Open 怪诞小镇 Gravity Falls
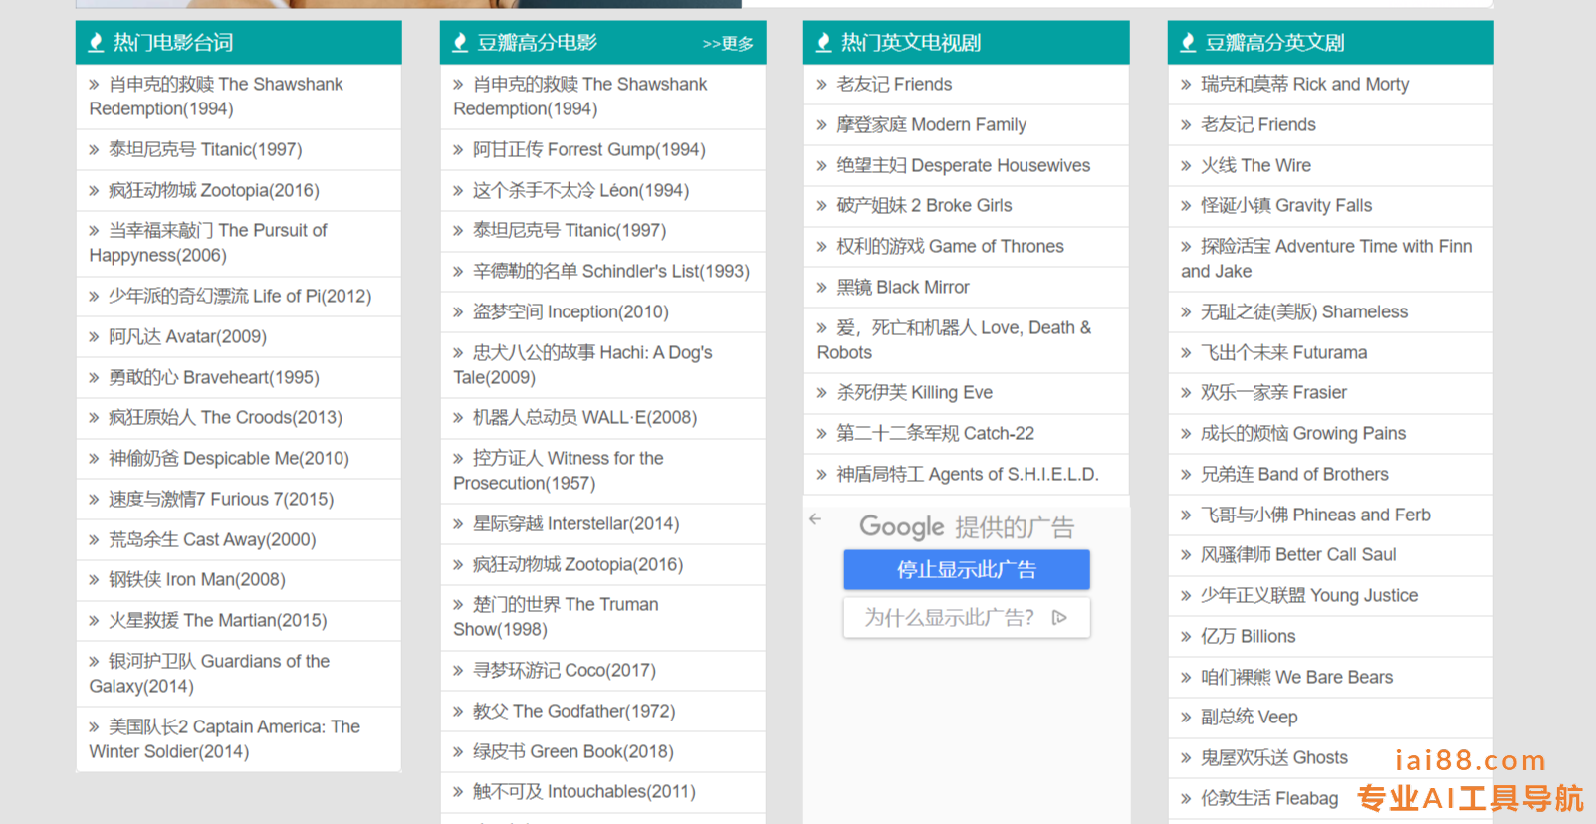The image size is (1596, 824). tap(1286, 205)
